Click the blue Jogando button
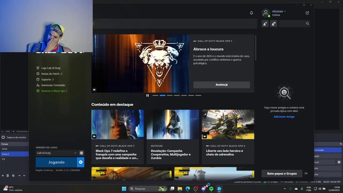 tap(56, 162)
